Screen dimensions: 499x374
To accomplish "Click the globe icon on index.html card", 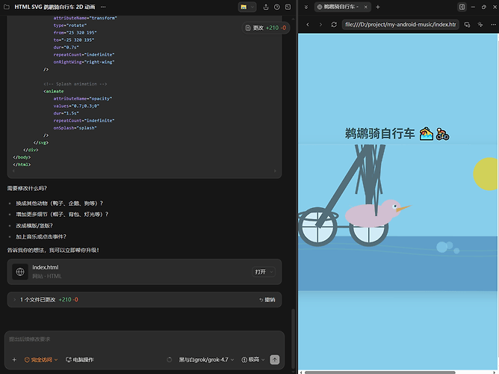I will (x=20, y=272).
